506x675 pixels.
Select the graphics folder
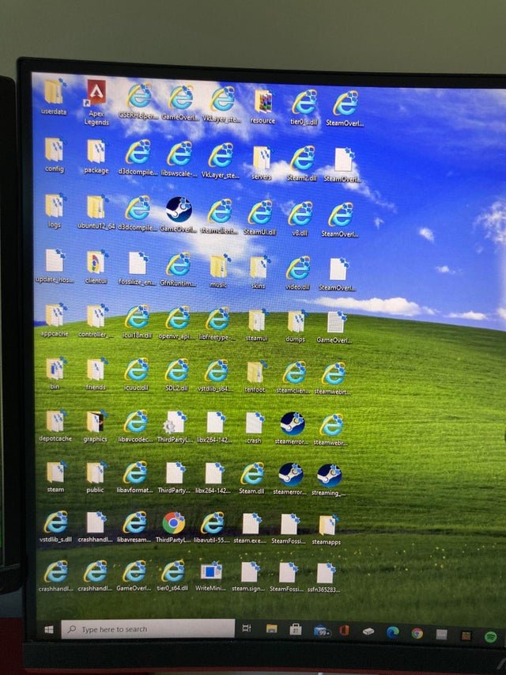click(95, 422)
